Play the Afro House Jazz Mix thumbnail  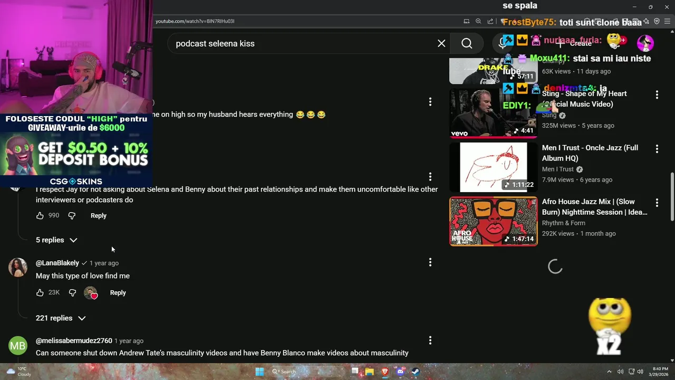pyautogui.click(x=494, y=221)
